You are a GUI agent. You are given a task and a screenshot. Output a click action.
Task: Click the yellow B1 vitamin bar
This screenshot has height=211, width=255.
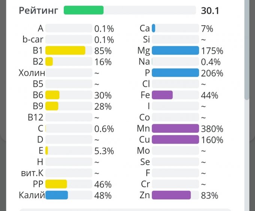(x=65, y=51)
